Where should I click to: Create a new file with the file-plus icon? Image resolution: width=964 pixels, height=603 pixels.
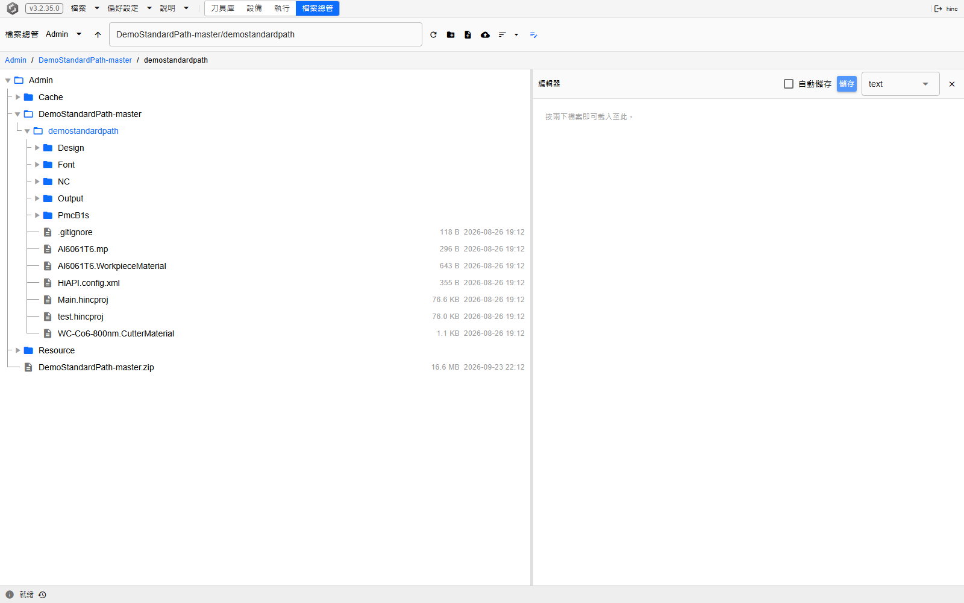468,35
